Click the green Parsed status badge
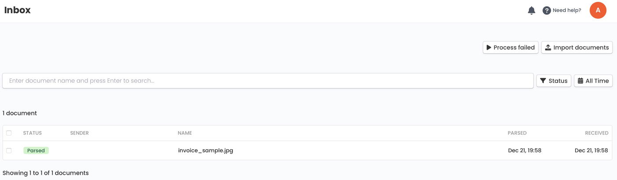 36,151
